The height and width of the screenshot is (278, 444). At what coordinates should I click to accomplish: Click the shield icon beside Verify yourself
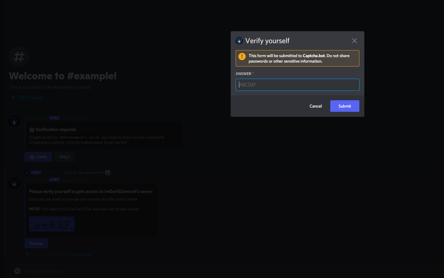(239, 41)
